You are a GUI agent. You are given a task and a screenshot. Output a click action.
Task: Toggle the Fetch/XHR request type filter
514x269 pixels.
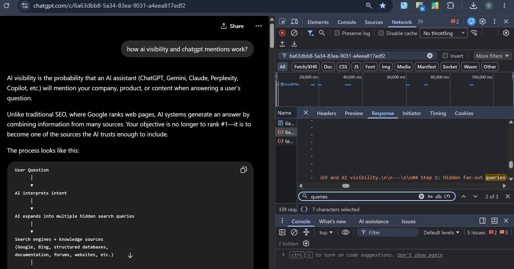[x=306, y=67]
